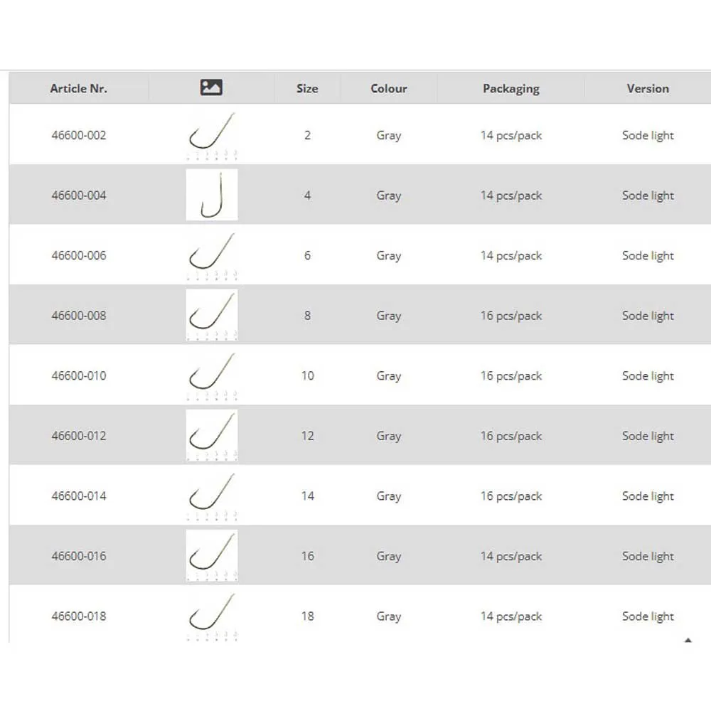Open hook thumbnail for article 46600-014
The width and height of the screenshot is (711, 711).
(x=212, y=496)
